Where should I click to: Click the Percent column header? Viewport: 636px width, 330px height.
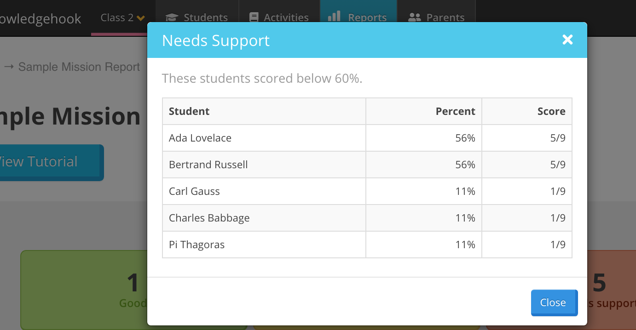point(455,111)
